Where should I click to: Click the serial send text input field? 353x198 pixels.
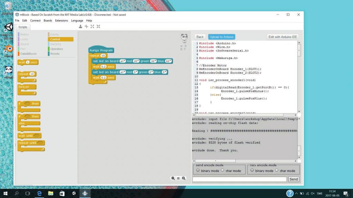click(239, 179)
